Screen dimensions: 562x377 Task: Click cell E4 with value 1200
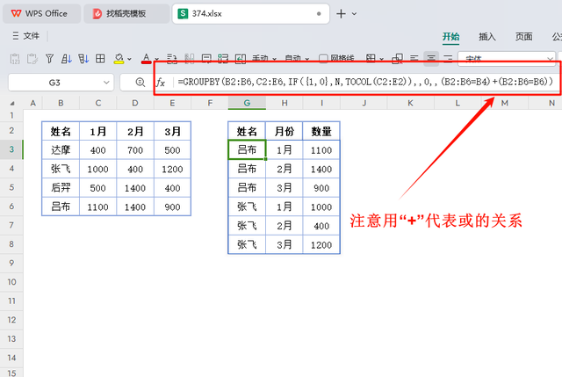click(x=172, y=169)
